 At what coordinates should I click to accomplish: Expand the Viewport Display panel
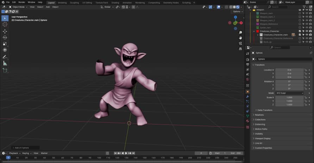[263, 138]
